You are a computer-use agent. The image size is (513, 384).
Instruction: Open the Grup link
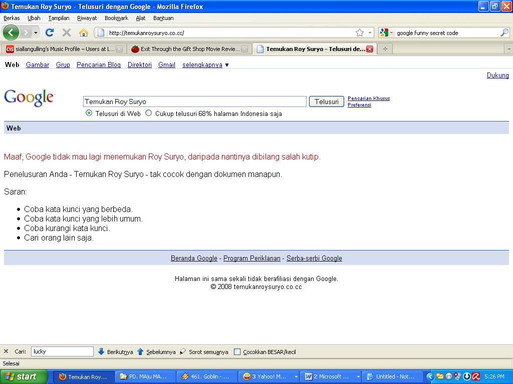tap(63, 64)
